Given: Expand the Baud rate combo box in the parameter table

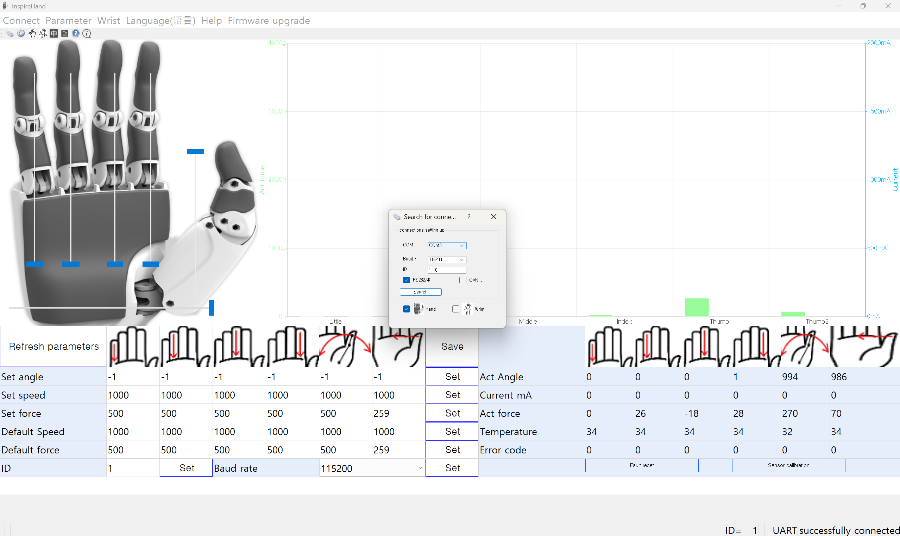Looking at the screenshot, I should click(372, 468).
